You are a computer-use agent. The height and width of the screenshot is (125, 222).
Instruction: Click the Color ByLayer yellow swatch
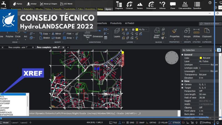point(201,58)
